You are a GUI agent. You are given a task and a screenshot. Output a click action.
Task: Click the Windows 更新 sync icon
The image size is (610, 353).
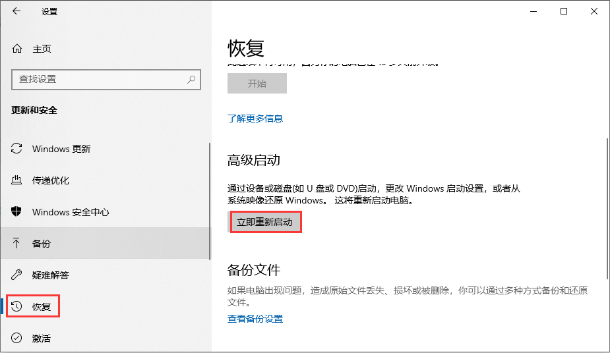coord(16,148)
